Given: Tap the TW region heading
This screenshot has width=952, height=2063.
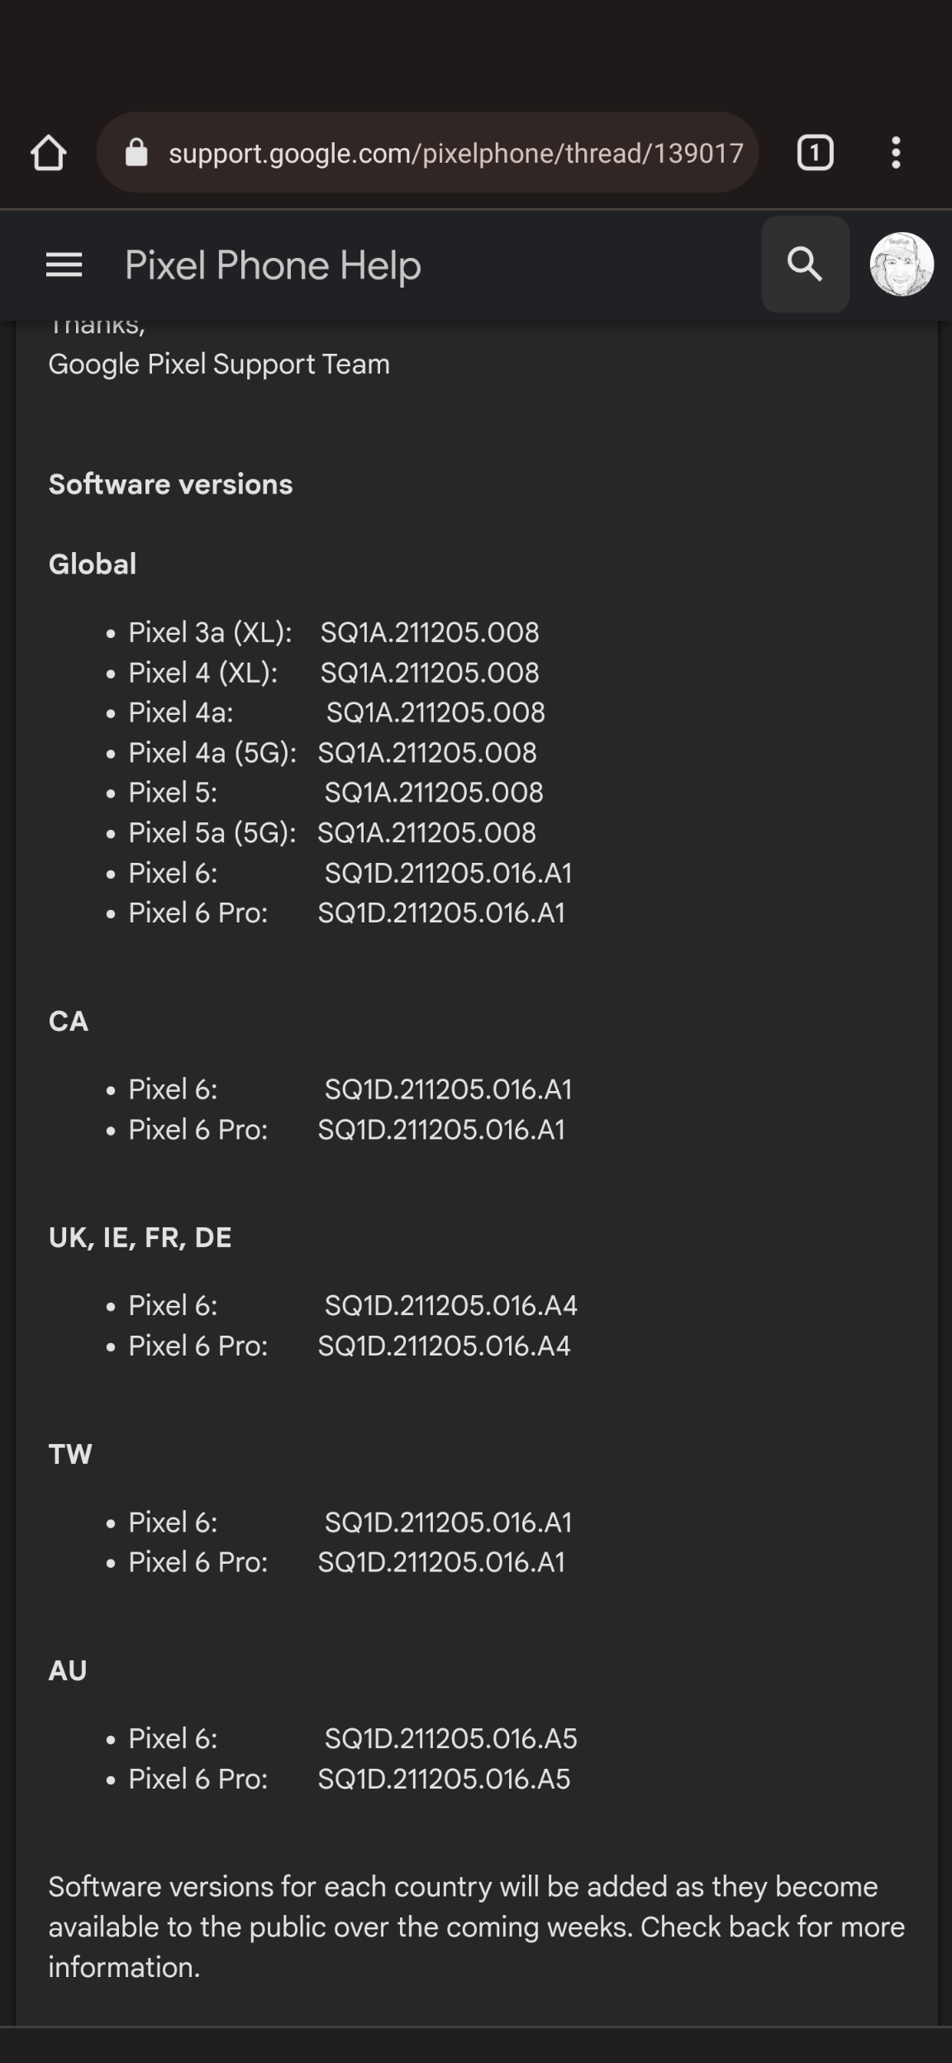Looking at the screenshot, I should coord(70,1454).
